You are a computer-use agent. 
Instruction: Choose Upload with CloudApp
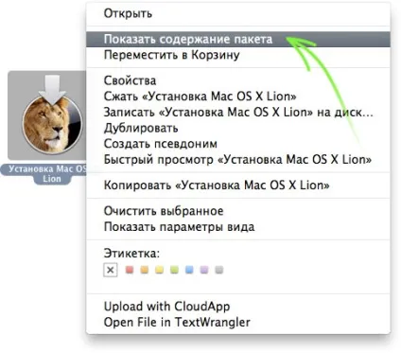point(238,307)
